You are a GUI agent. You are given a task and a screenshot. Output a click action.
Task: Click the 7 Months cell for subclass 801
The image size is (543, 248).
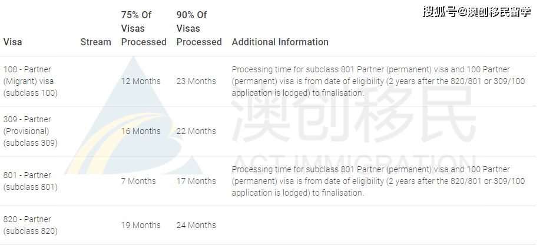tap(138, 181)
